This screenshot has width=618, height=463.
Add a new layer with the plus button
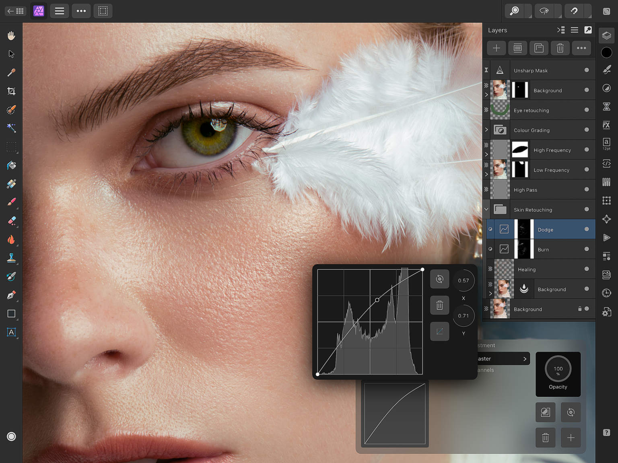(496, 48)
